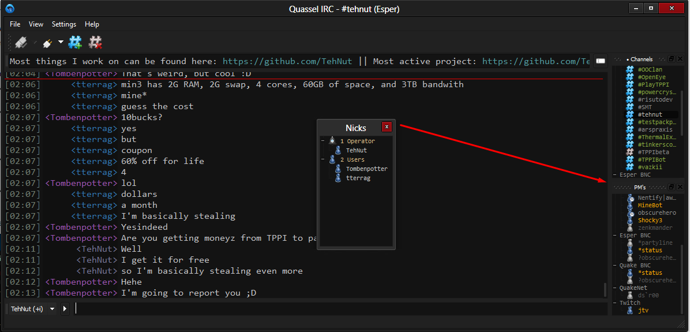Select the #TPPIBot channel
Screen dimensions: 690x332
pyautogui.click(x=651, y=159)
